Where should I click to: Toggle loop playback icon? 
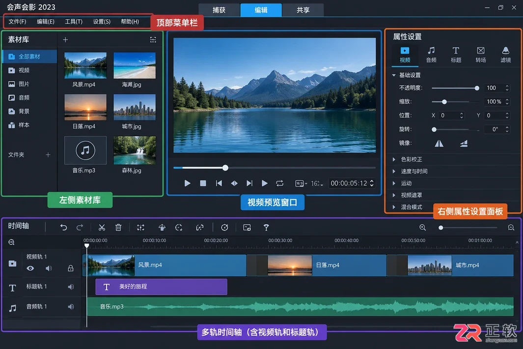click(280, 183)
